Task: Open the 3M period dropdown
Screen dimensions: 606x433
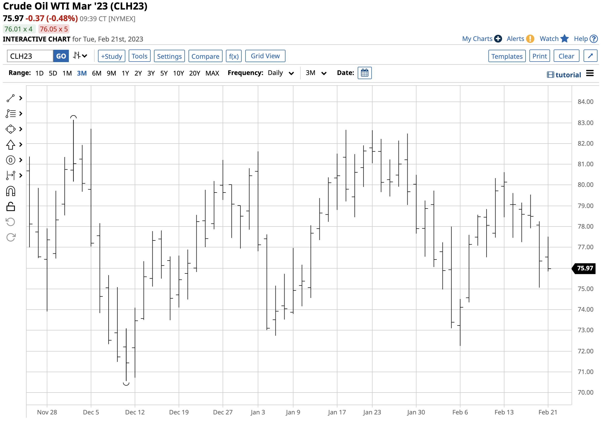Action: click(x=316, y=73)
